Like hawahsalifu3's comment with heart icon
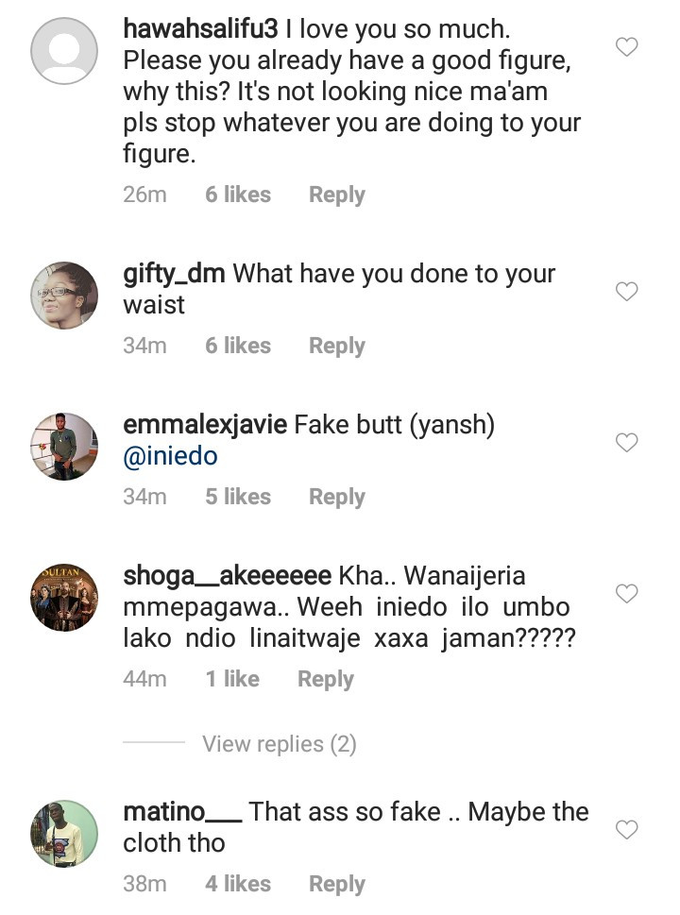This screenshot has width=680, height=915. tap(627, 46)
